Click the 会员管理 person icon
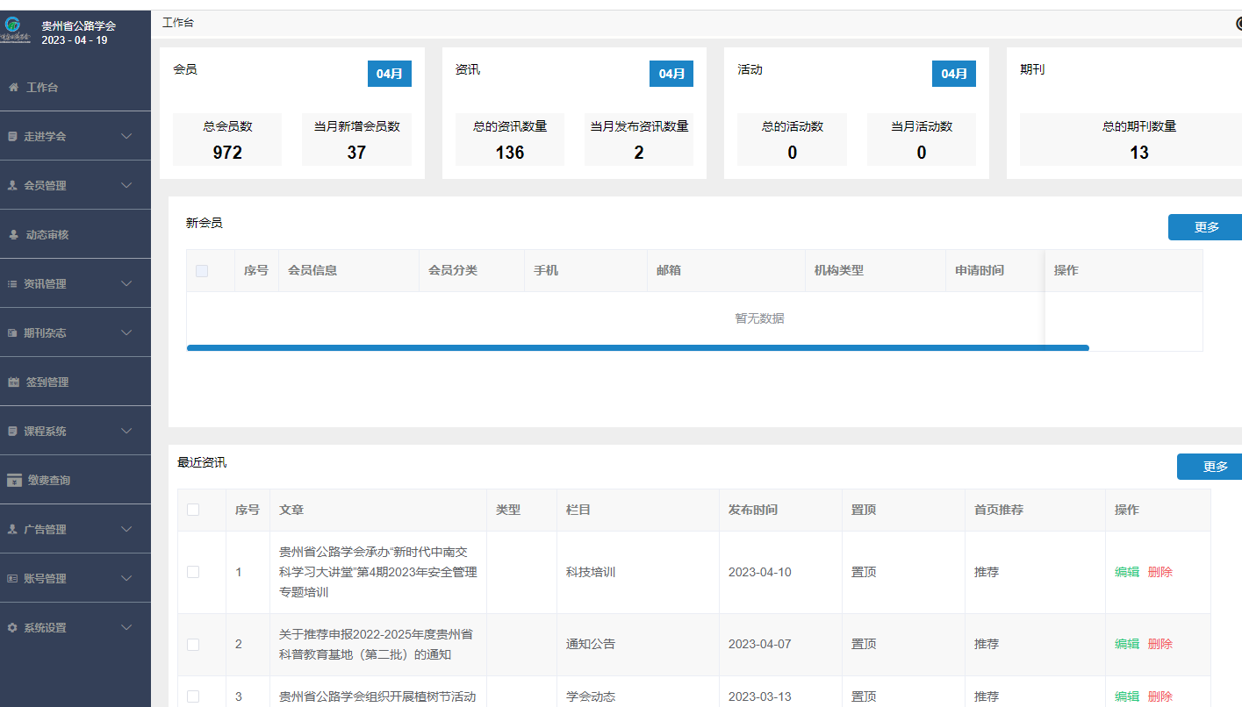The height and width of the screenshot is (707, 1242). click(x=13, y=185)
